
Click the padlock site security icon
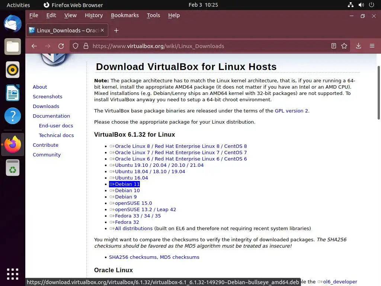tap(86, 46)
